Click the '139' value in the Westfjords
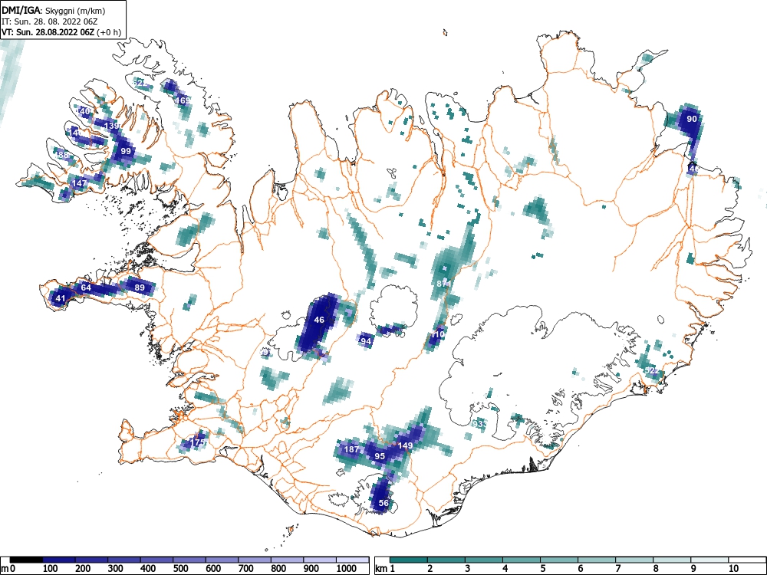This screenshot has height=575, width=767. click(x=113, y=126)
